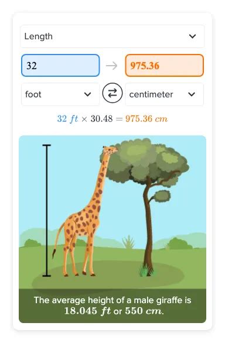The image size is (225, 343).
Task: Click the average giraffe height caption
Action: (112, 305)
